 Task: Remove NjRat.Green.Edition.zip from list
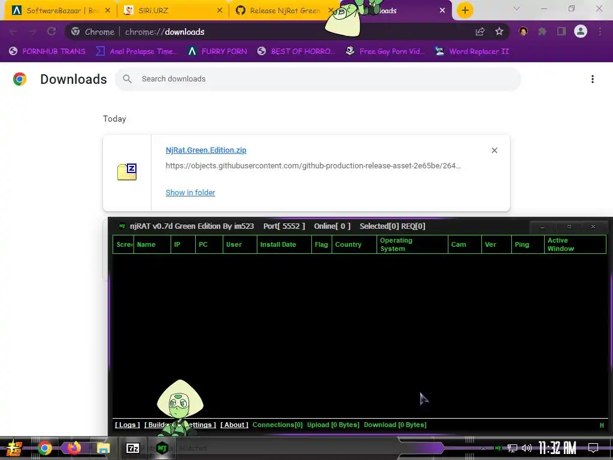(494, 150)
